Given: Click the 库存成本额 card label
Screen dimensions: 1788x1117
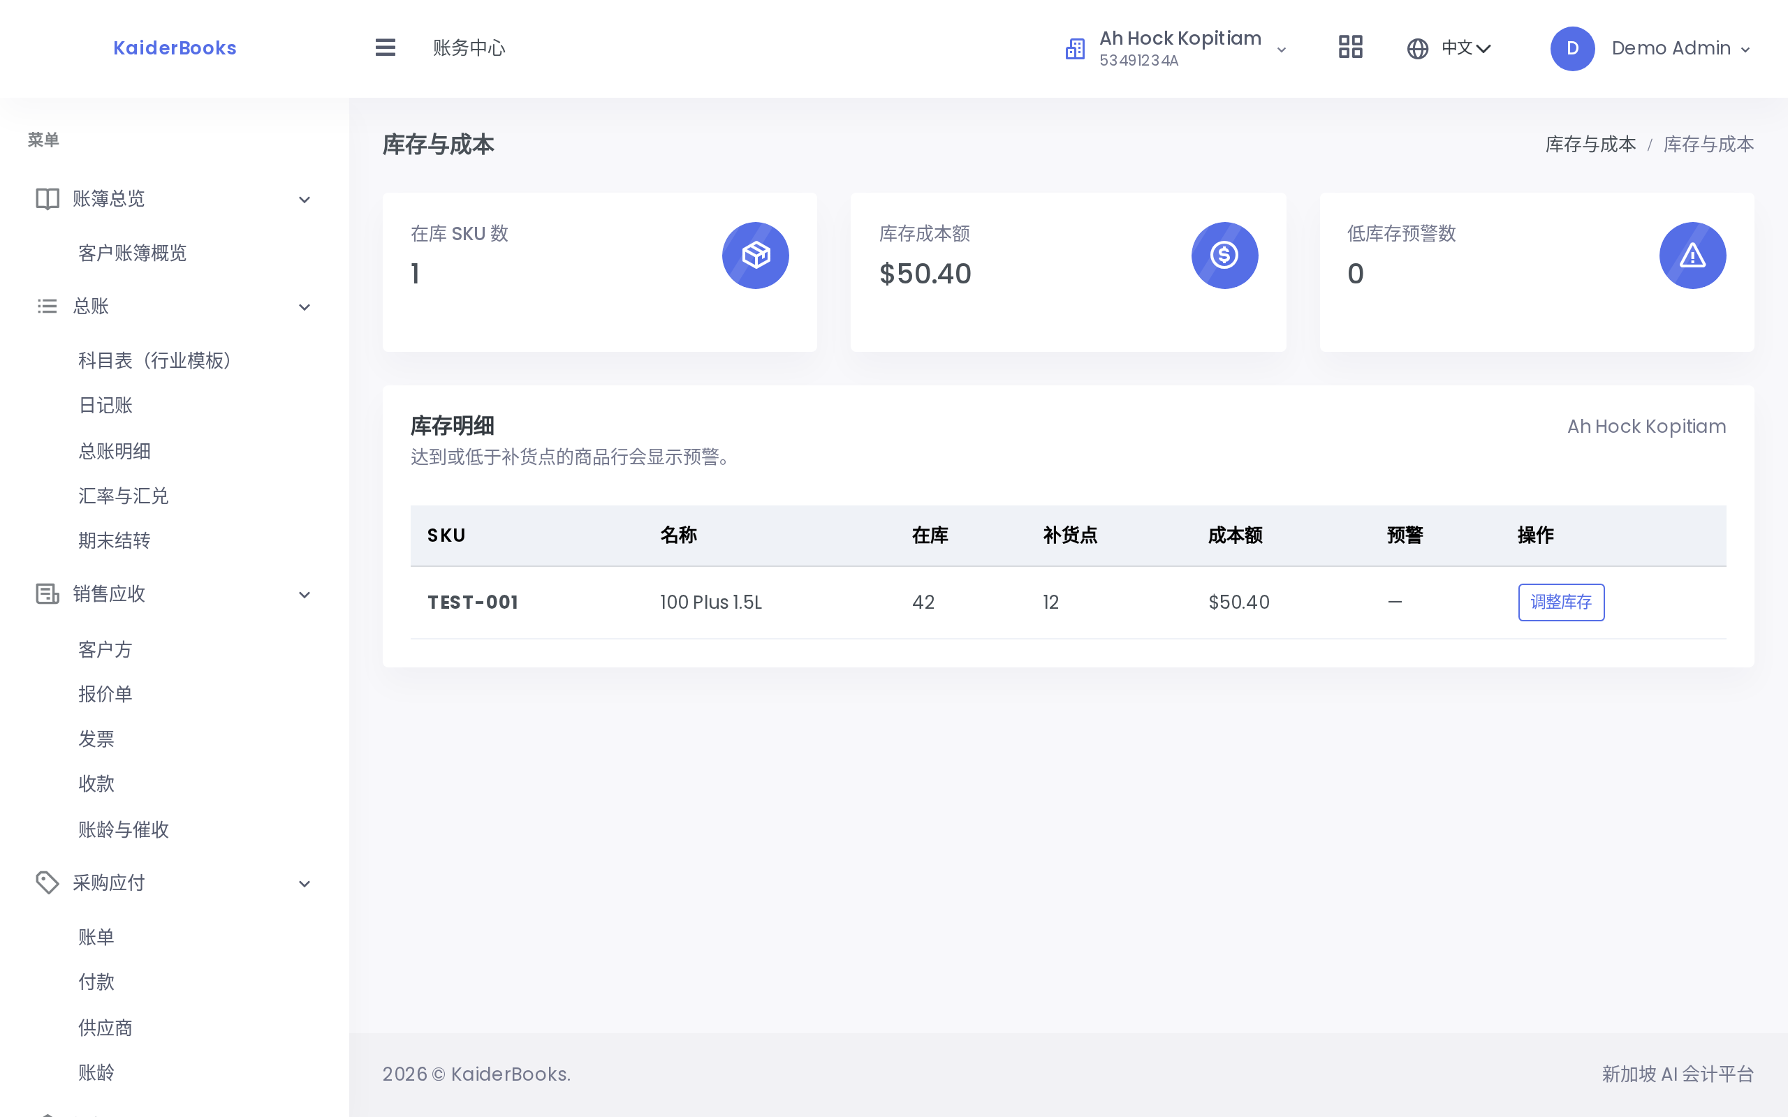Looking at the screenshot, I should pyautogui.click(x=924, y=234).
